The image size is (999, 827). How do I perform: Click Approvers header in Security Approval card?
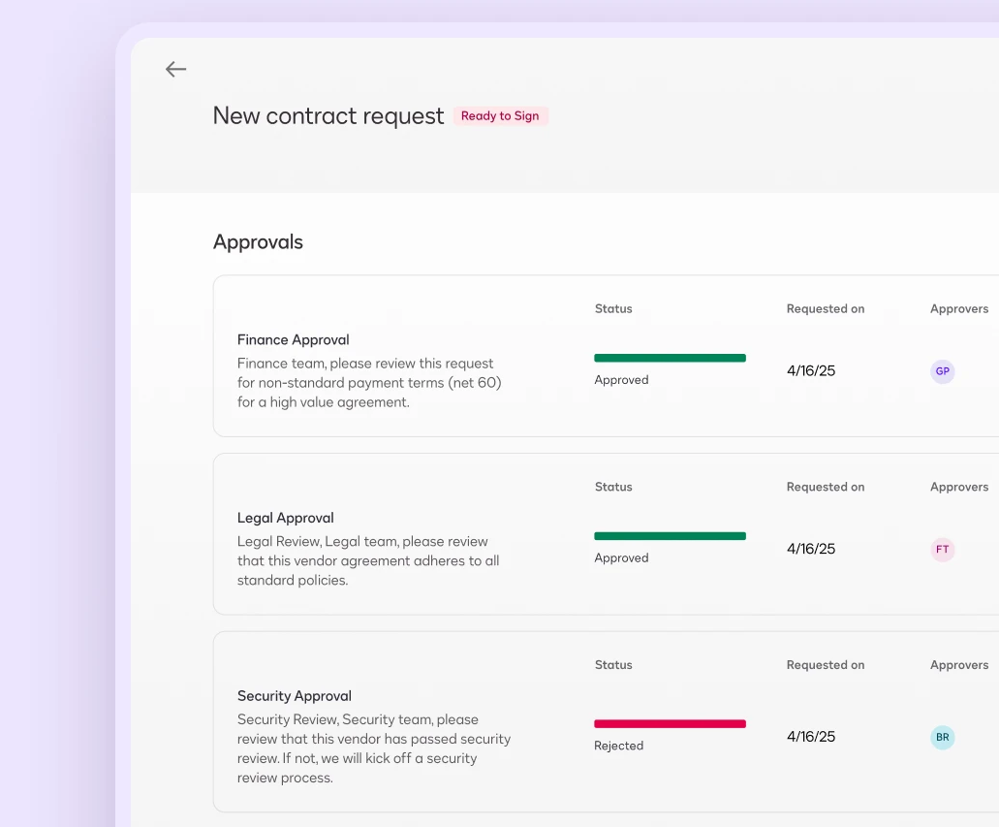(959, 664)
